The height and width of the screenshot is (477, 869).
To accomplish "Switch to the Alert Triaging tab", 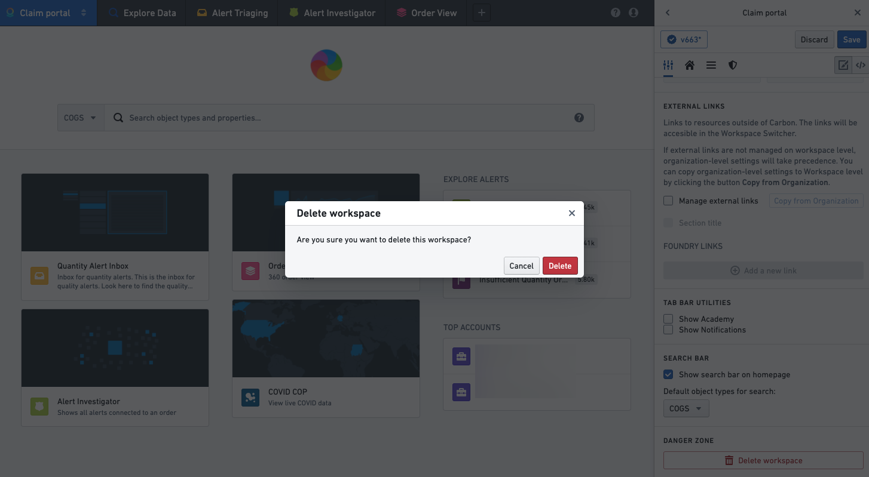I will pyautogui.click(x=232, y=13).
